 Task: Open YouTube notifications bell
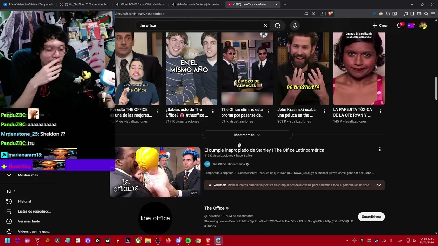(x=399, y=26)
